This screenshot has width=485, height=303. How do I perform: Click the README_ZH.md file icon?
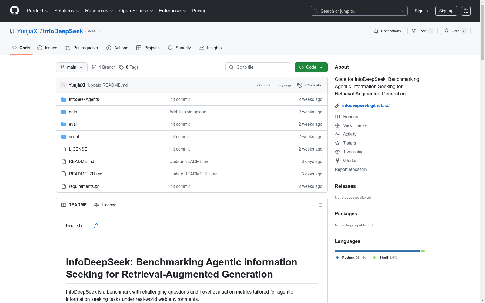(x=64, y=174)
